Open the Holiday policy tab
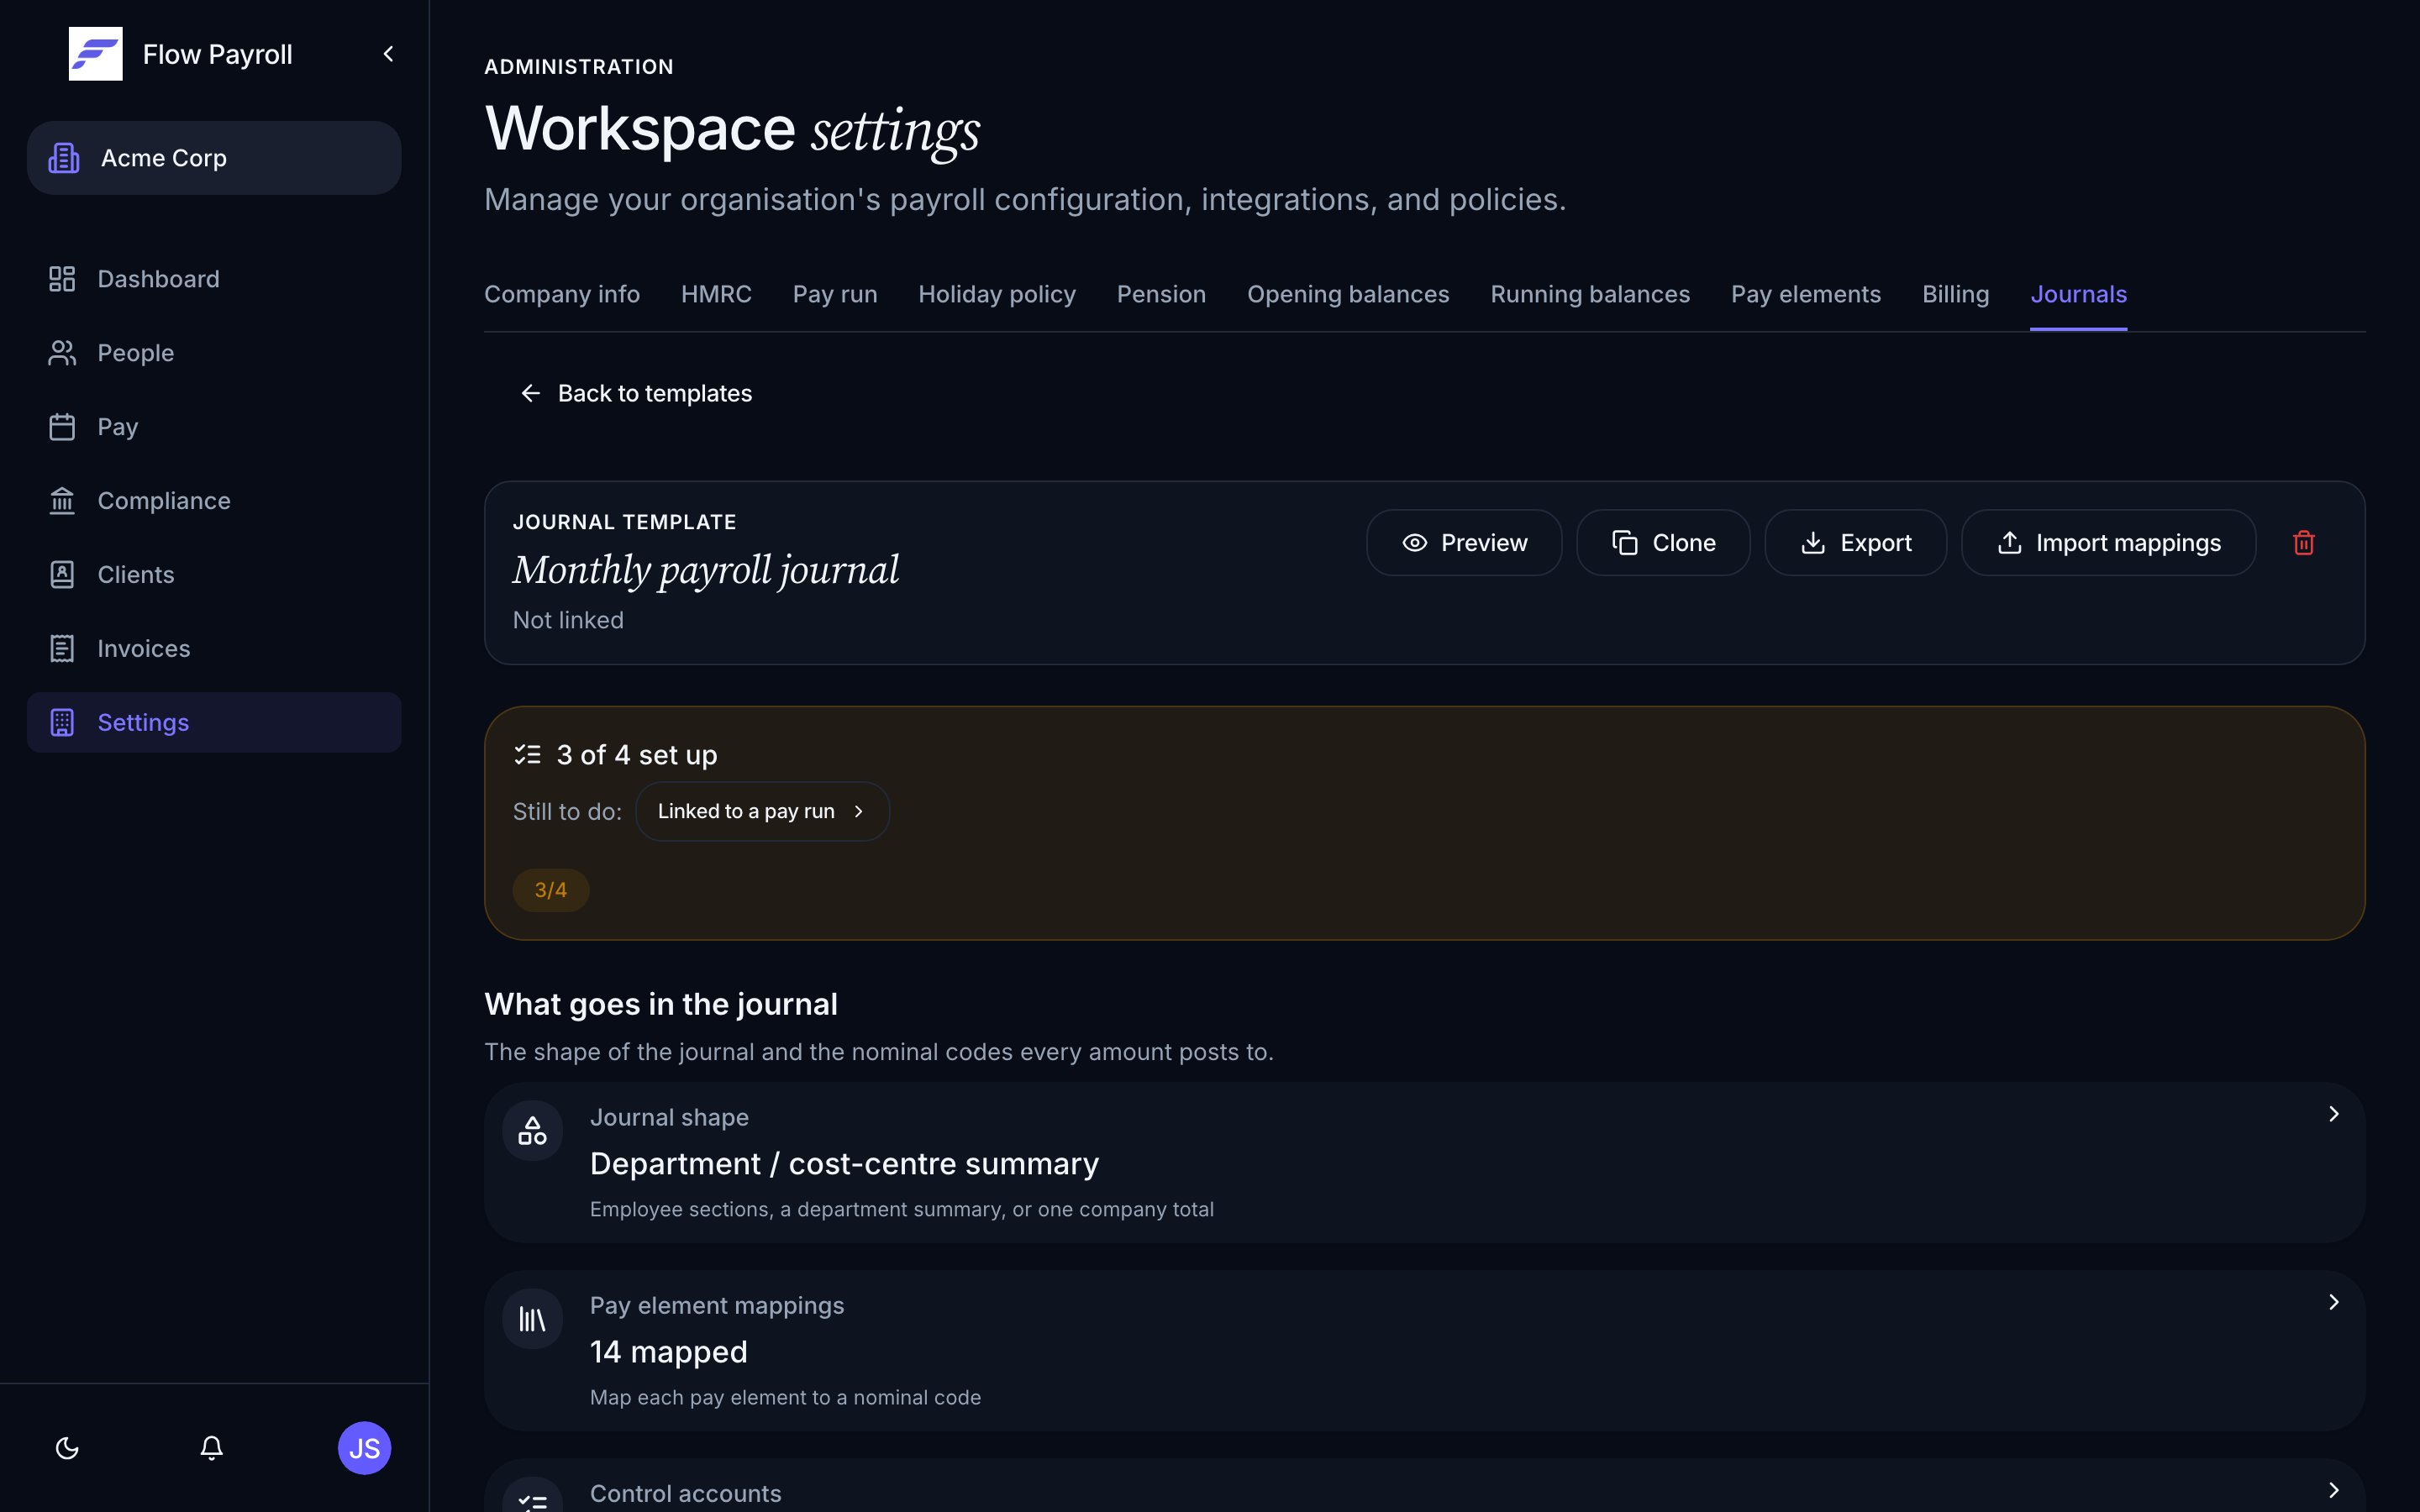Image resolution: width=2420 pixels, height=1512 pixels. [x=997, y=294]
